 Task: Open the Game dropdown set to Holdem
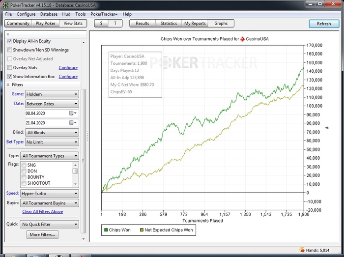tap(52, 94)
